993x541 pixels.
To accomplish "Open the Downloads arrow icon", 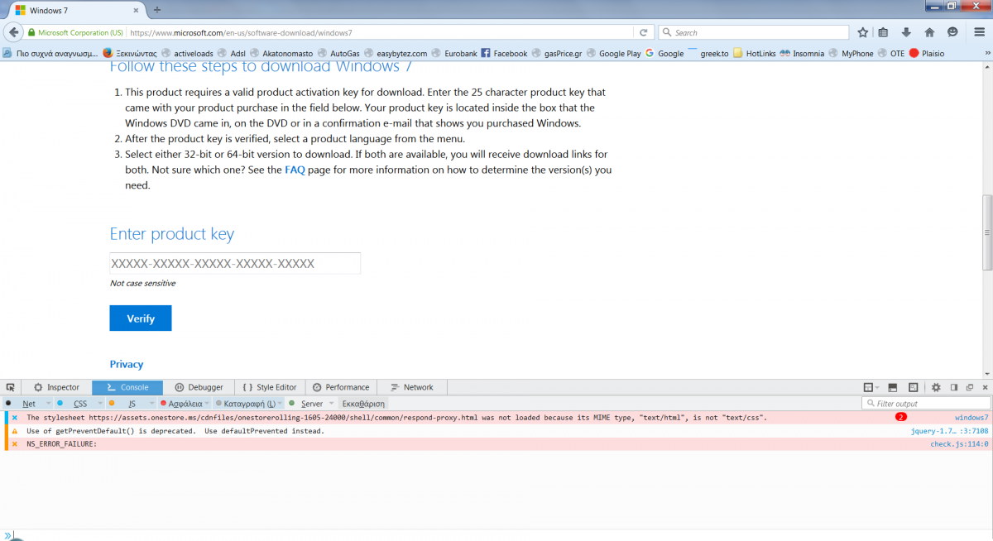I will [x=906, y=32].
